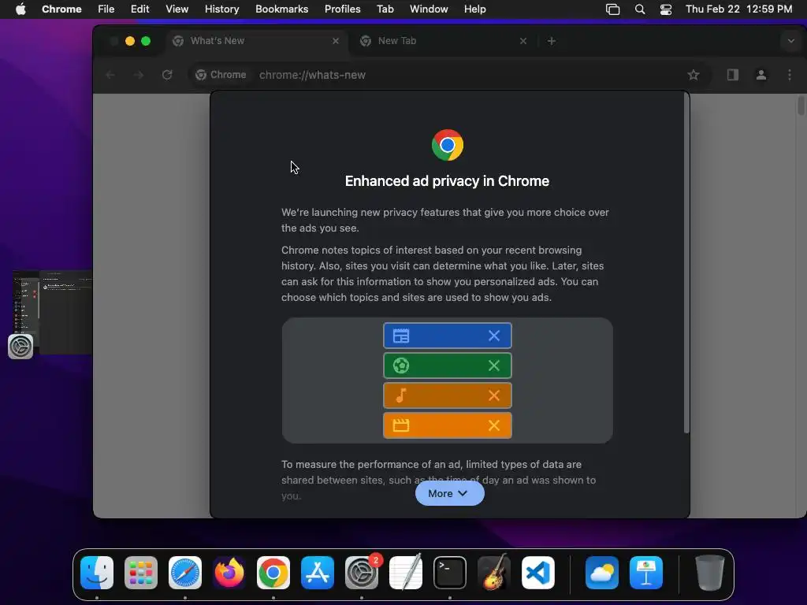
Task: Open the History menu
Action: [221, 9]
